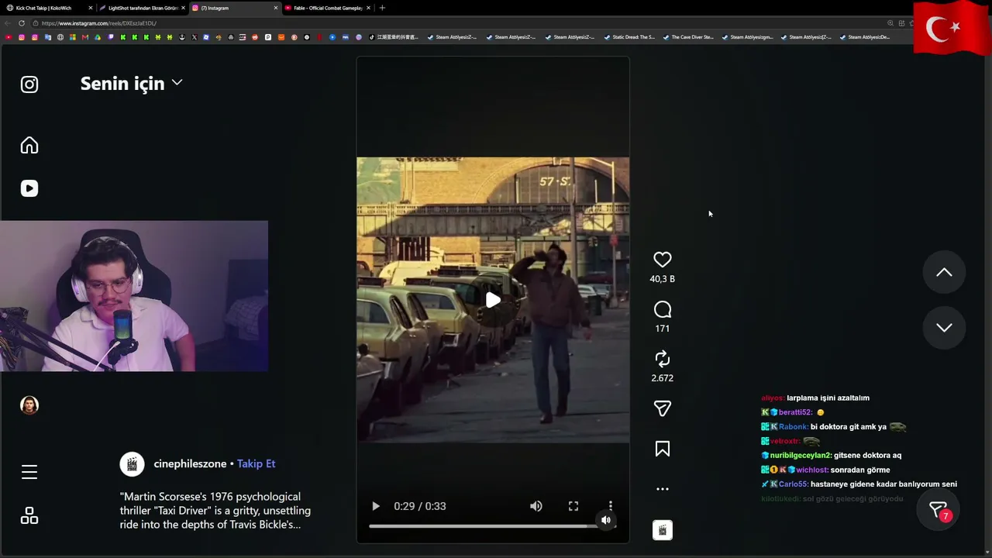
Task: Click the like count '40,3 B'
Action: 663,279
